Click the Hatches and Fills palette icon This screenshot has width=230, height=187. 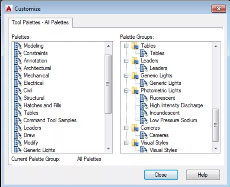click(x=18, y=105)
